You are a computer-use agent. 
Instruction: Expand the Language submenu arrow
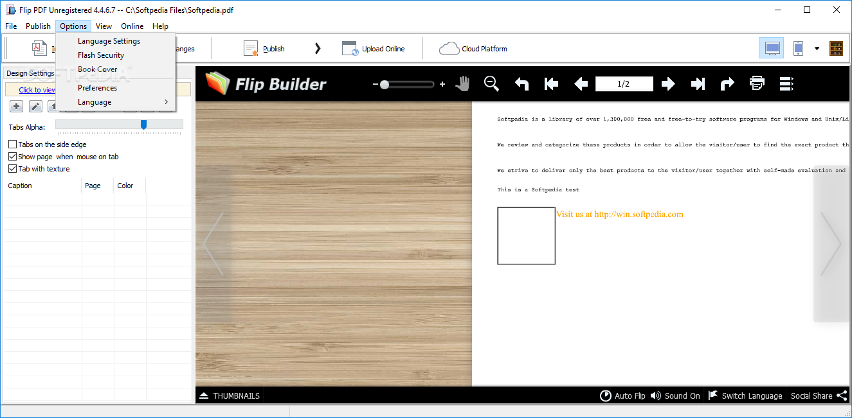tap(166, 102)
